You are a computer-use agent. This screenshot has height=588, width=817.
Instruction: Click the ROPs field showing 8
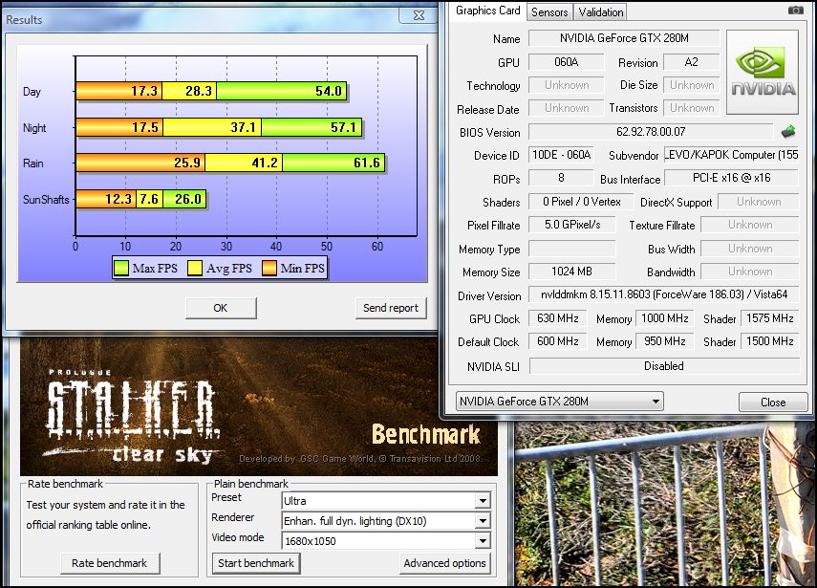(561, 178)
